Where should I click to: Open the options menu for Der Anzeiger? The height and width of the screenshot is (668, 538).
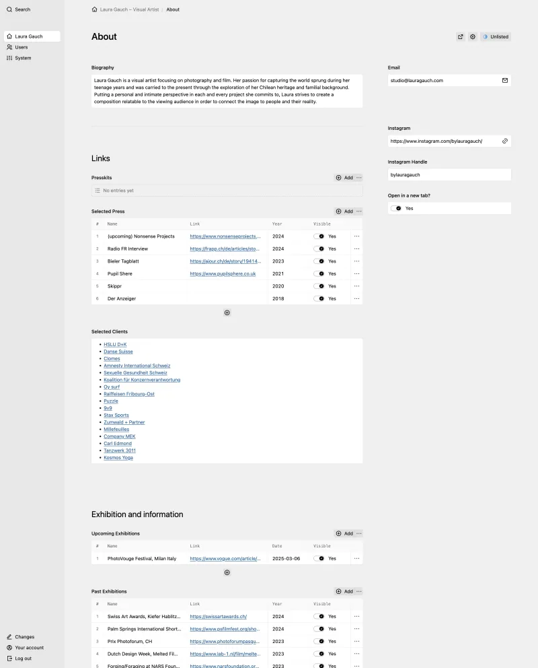(356, 298)
